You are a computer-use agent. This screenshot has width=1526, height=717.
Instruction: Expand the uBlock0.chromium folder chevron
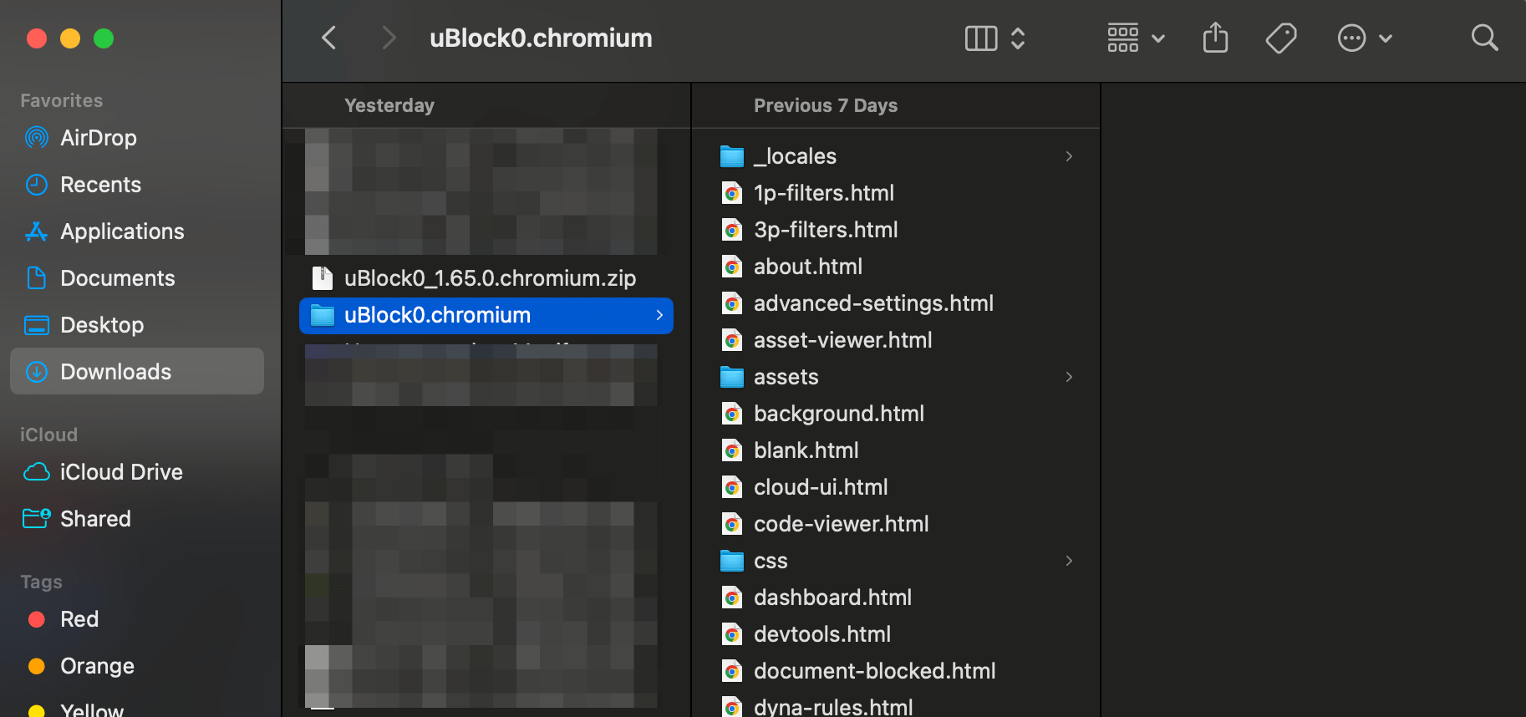(659, 315)
